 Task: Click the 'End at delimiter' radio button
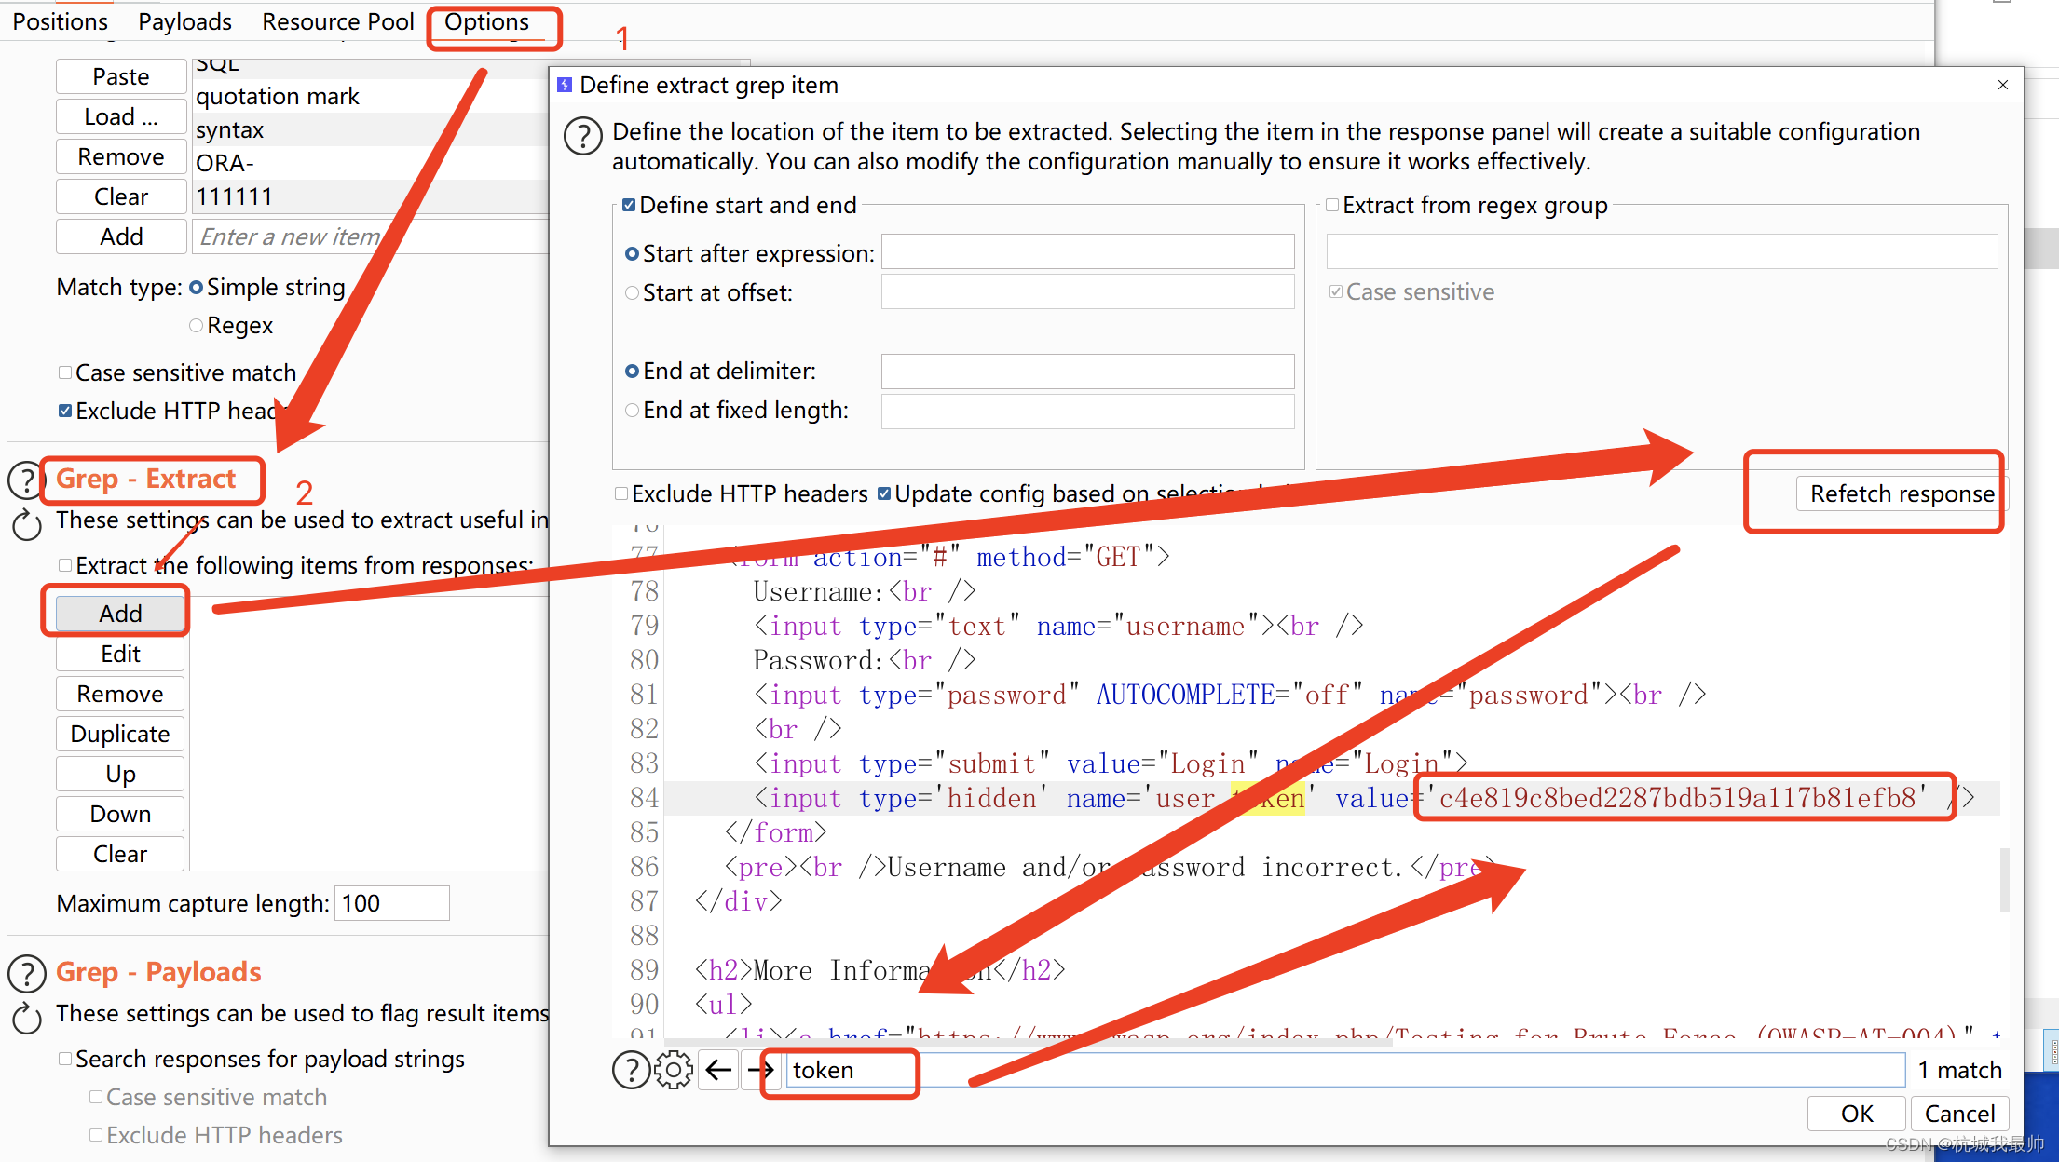click(x=626, y=372)
